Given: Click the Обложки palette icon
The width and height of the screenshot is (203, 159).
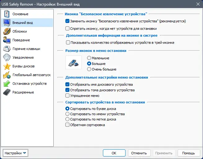Looking at the screenshot, I should click(x=7, y=31).
